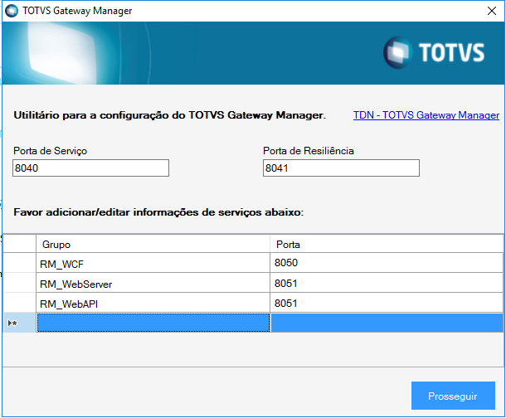Select the RM_WebAPI port cell 8051

387,303
